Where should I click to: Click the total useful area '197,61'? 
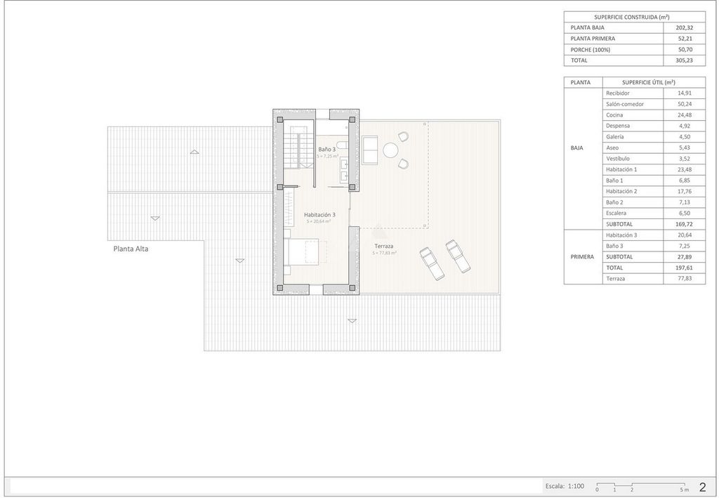[x=684, y=268]
